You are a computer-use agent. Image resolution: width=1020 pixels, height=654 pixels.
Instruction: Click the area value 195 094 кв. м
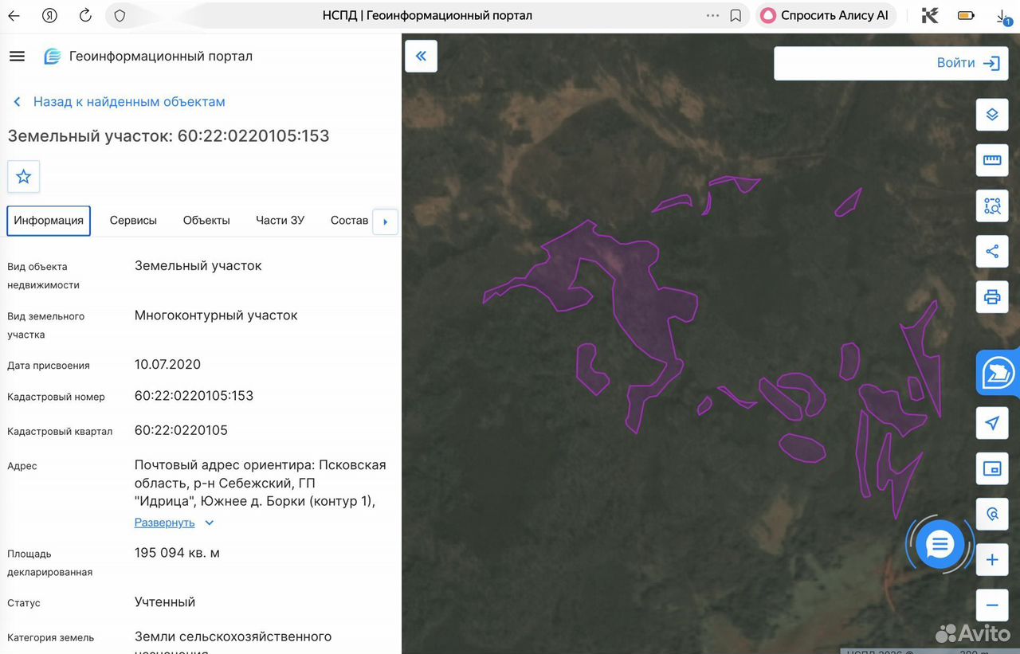(x=177, y=553)
